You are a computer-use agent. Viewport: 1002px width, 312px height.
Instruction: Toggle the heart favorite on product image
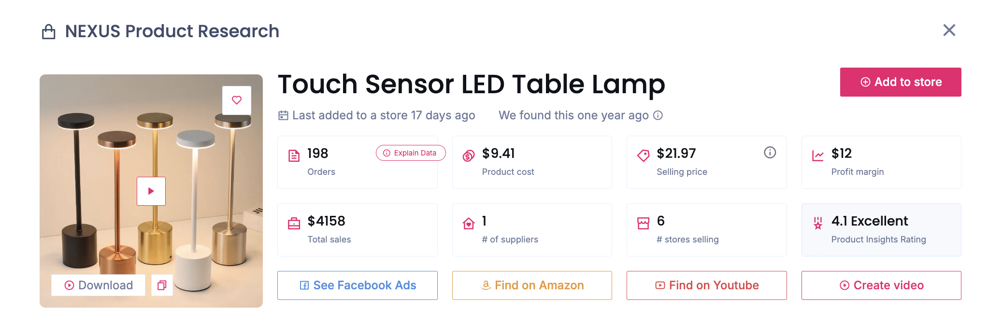coord(236,100)
